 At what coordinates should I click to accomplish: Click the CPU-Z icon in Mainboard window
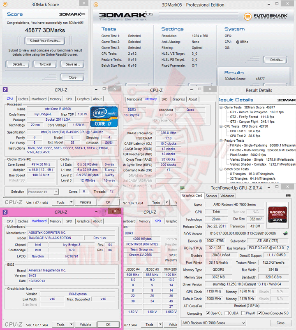point(5,212)
